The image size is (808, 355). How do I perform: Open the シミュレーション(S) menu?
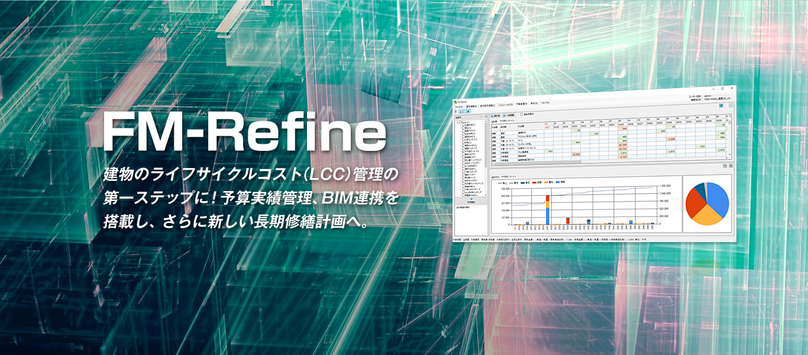coord(506,105)
